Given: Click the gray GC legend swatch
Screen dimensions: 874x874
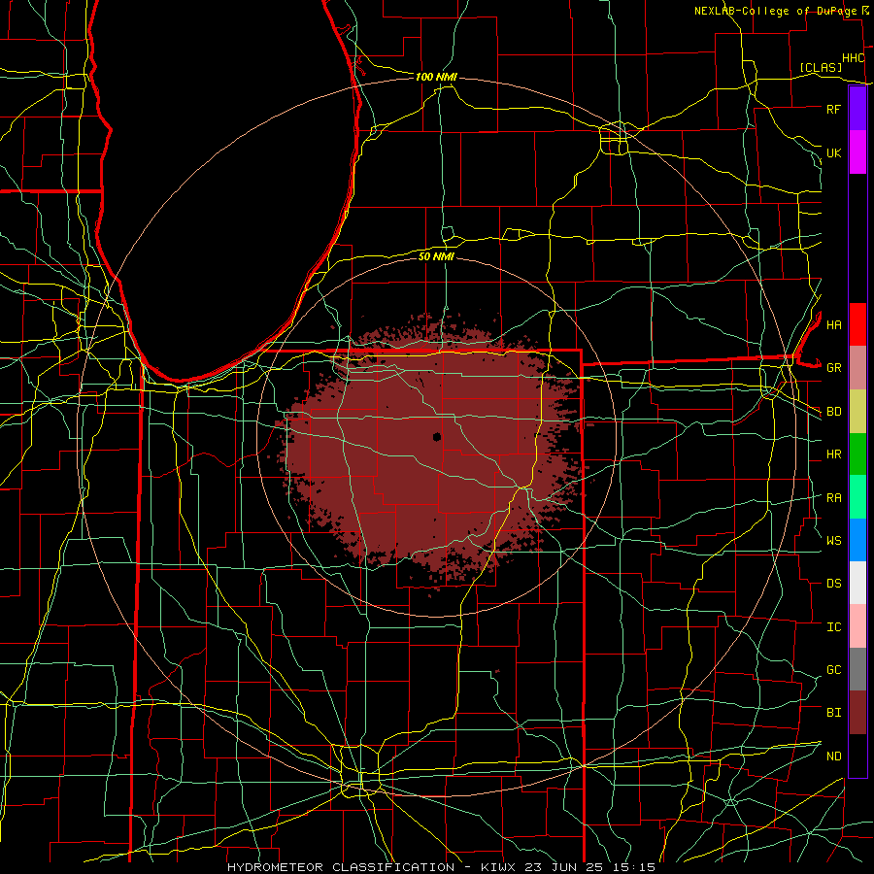Looking at the screenshot, I should click(857, 669).
